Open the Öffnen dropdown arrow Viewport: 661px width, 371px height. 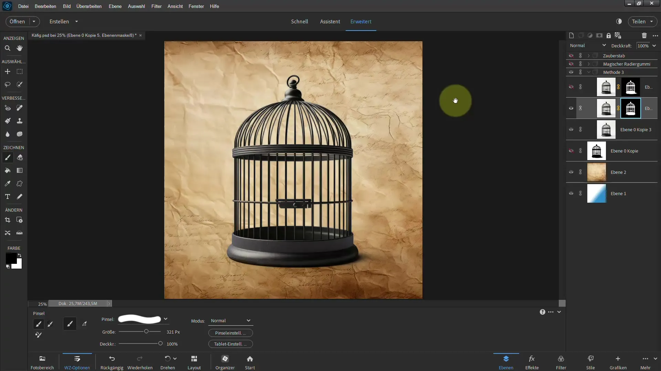[34, 21]
